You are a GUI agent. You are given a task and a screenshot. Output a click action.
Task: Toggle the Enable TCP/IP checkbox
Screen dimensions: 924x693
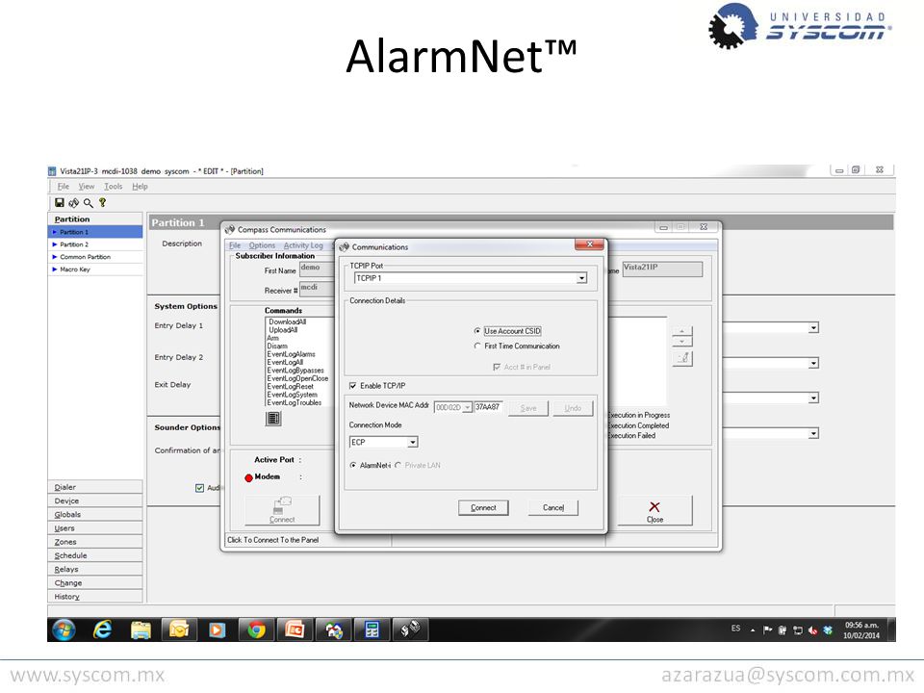click(352, 385)
